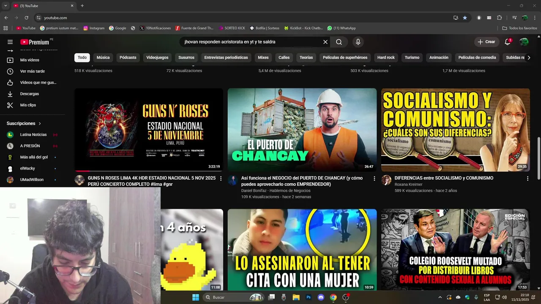The image size is (541, 304).
Task: Play the Guns N' Roses concert thumbnail
Action: (149, 130)
